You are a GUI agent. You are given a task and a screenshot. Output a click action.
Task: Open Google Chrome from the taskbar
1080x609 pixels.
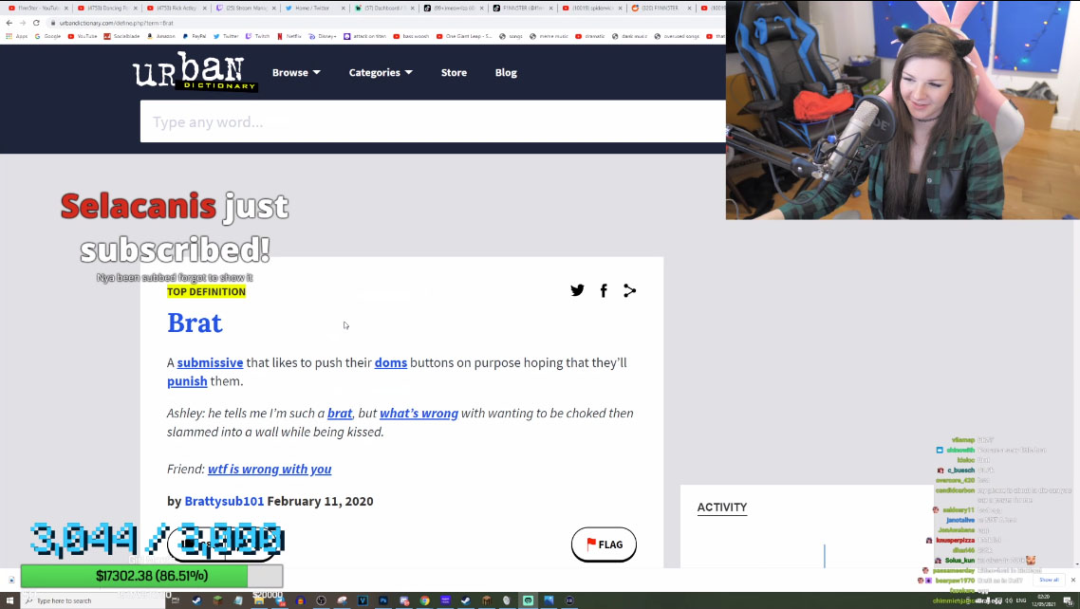425,600
